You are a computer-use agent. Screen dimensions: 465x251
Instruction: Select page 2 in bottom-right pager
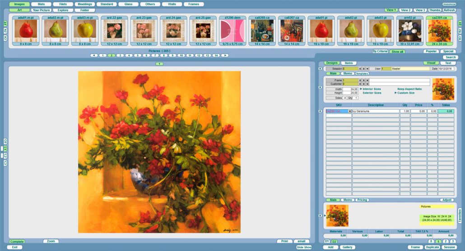pyautogui.click(x=446, y=242)
